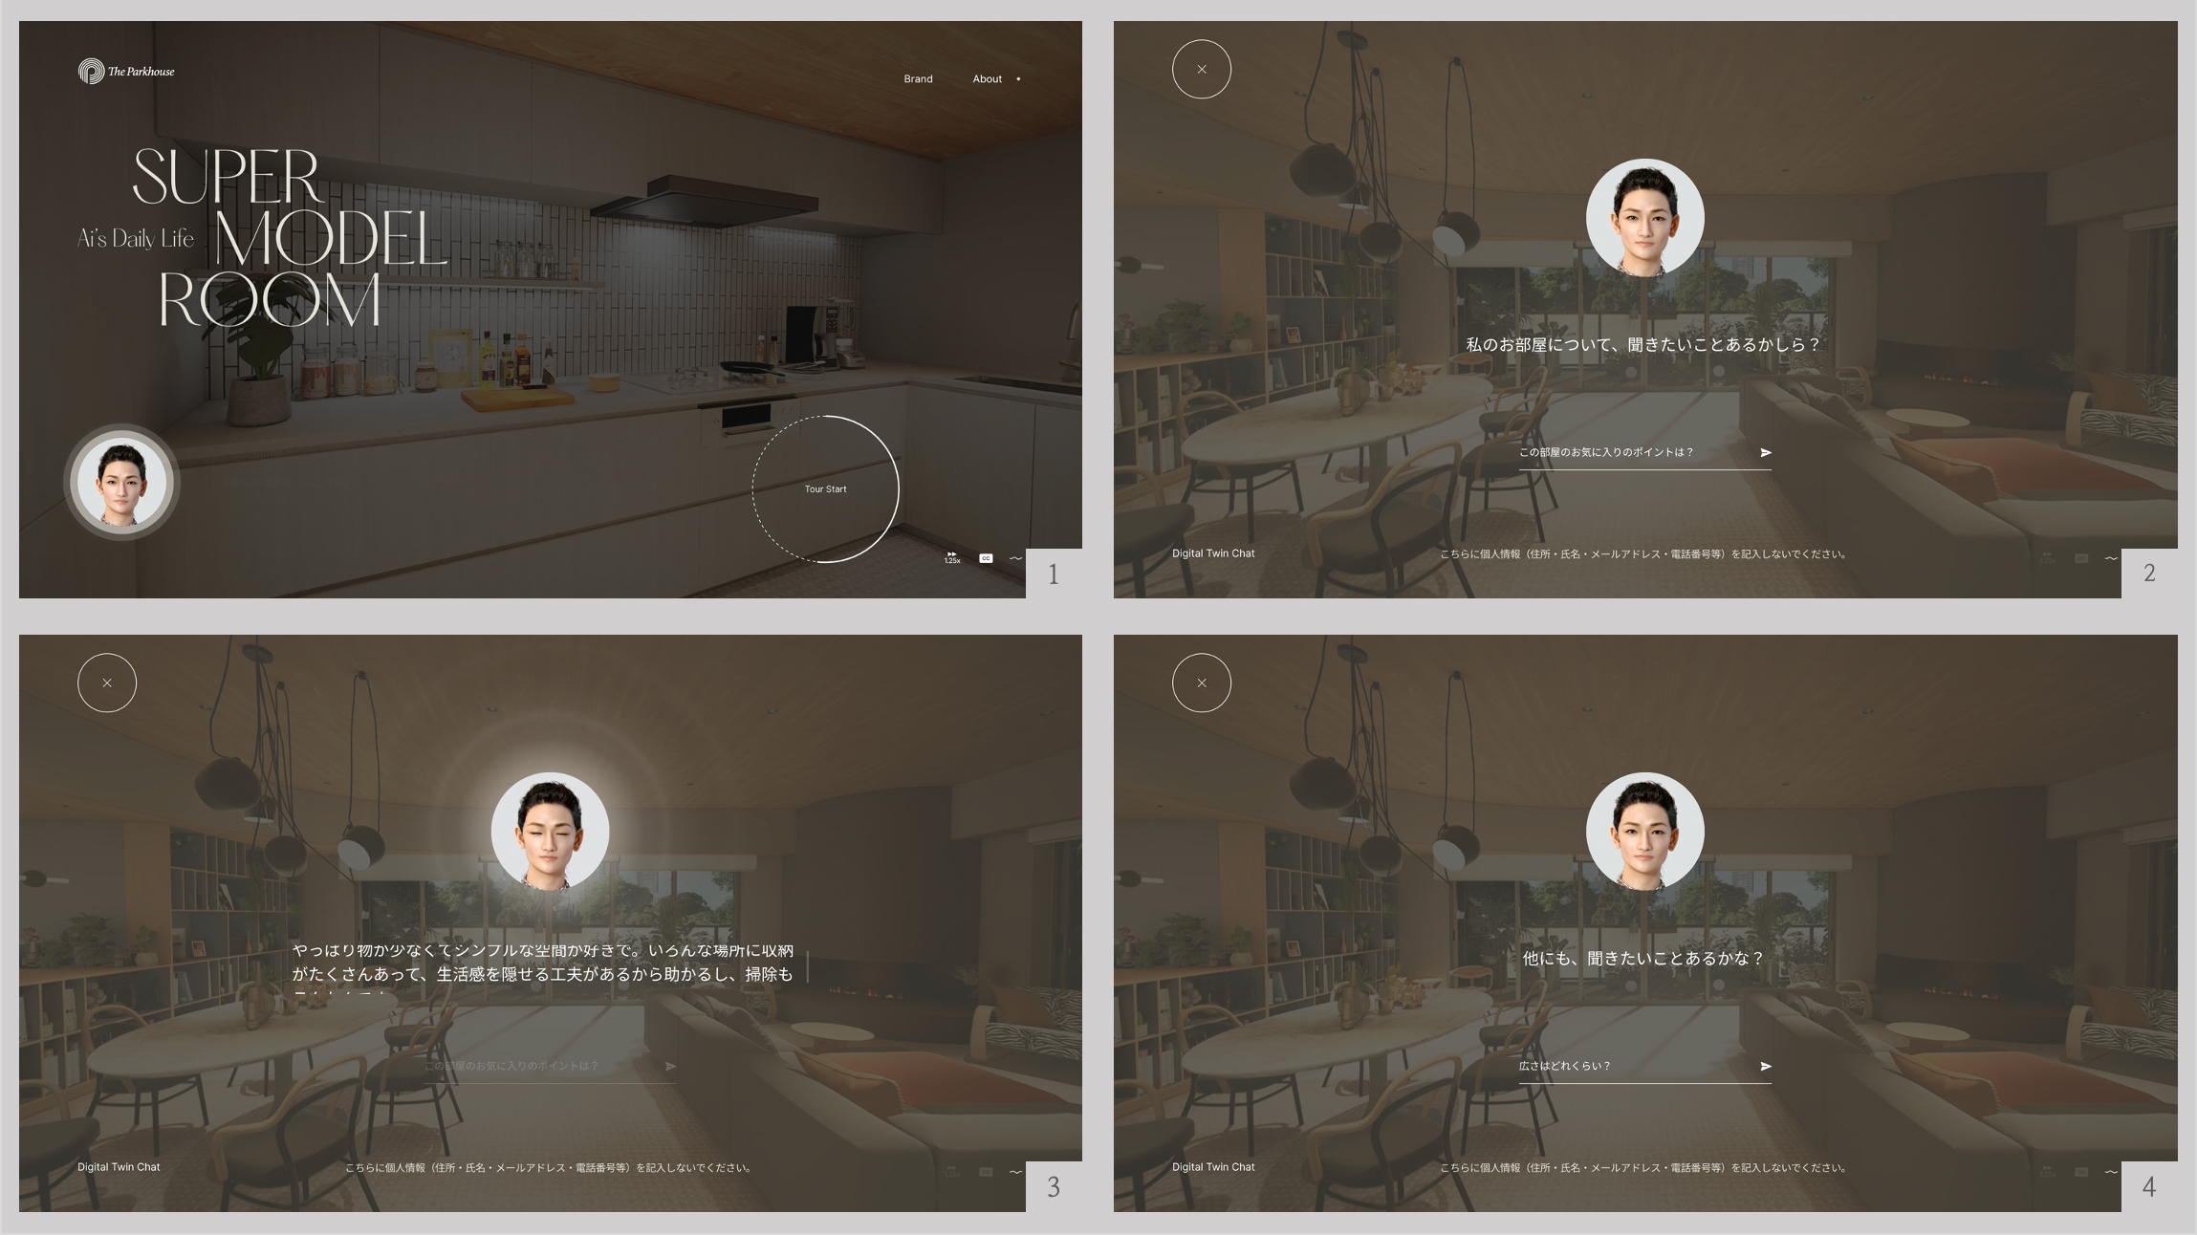Click the 広さはどれくらい input field

[1625, 1067]
